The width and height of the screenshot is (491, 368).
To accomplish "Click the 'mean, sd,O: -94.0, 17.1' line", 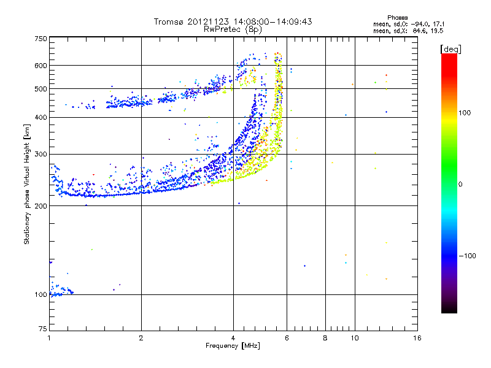I will (409, 24).
